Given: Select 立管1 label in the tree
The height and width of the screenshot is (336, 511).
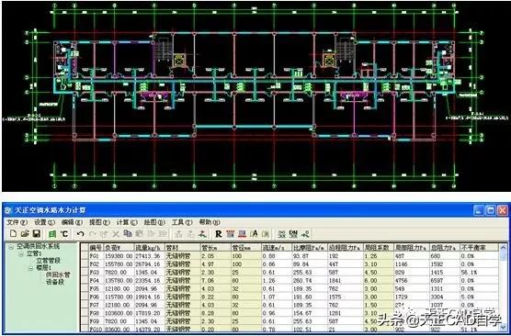Looking at the screenshot, I should point(34,253).
